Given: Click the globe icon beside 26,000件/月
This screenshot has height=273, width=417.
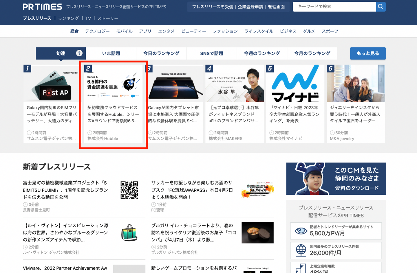Looking at the screenshot, I should (x=301, y=250).
